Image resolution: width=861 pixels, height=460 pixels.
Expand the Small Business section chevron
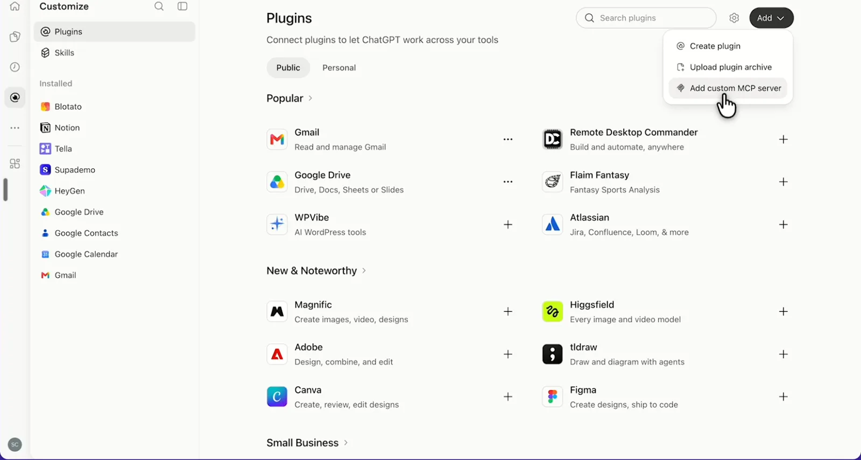pos(346,443)
